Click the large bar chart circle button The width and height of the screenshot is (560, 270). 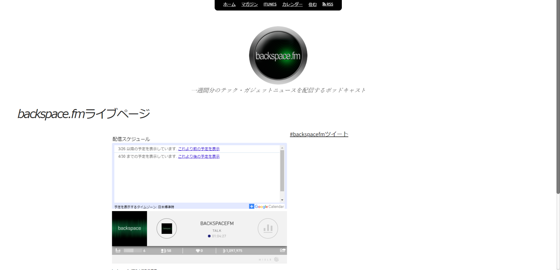click(268, 228)
